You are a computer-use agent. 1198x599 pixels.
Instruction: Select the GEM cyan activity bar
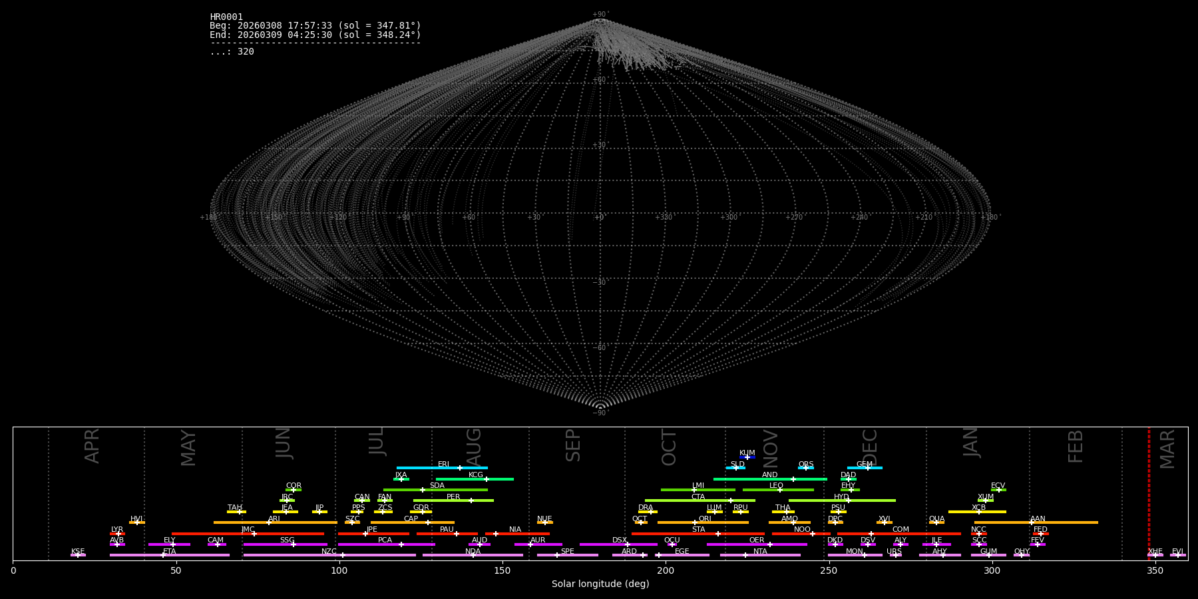click(865, 468)
